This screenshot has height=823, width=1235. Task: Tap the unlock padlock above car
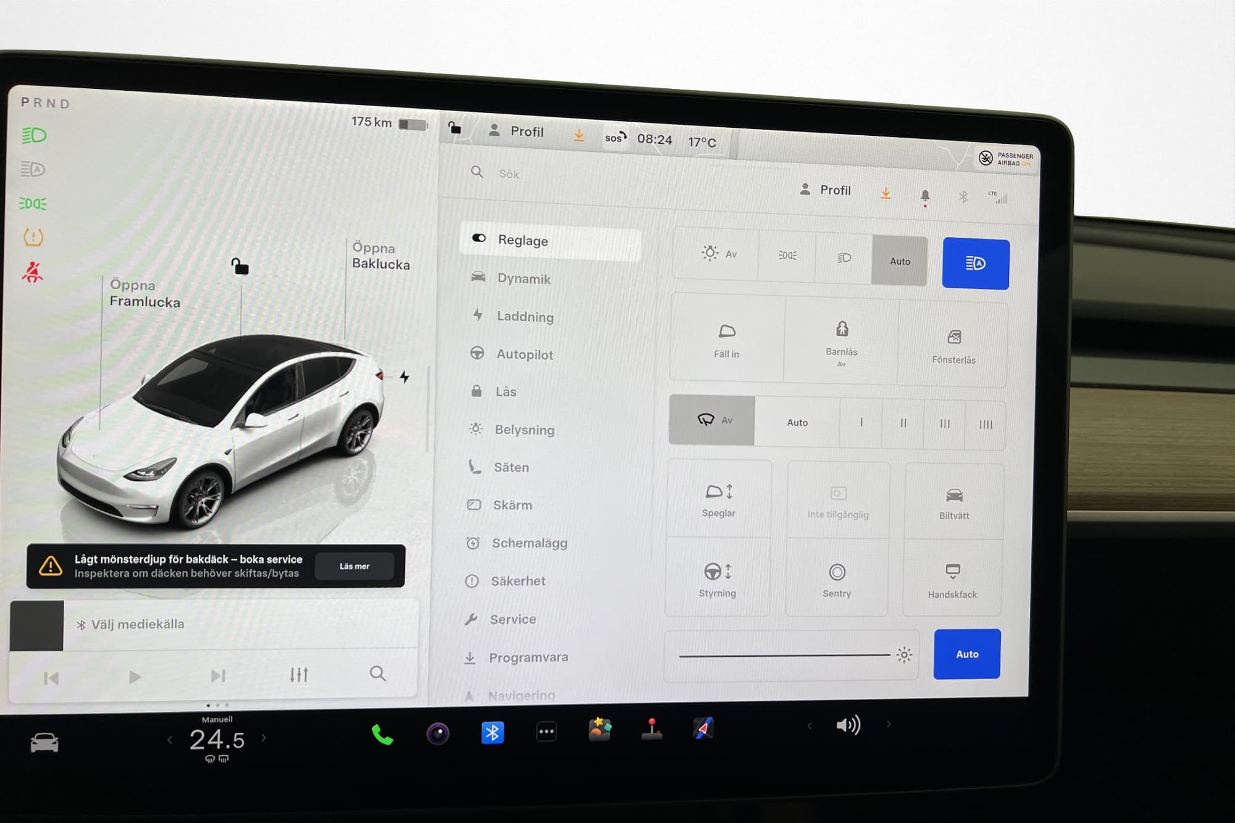click(240, 267)
